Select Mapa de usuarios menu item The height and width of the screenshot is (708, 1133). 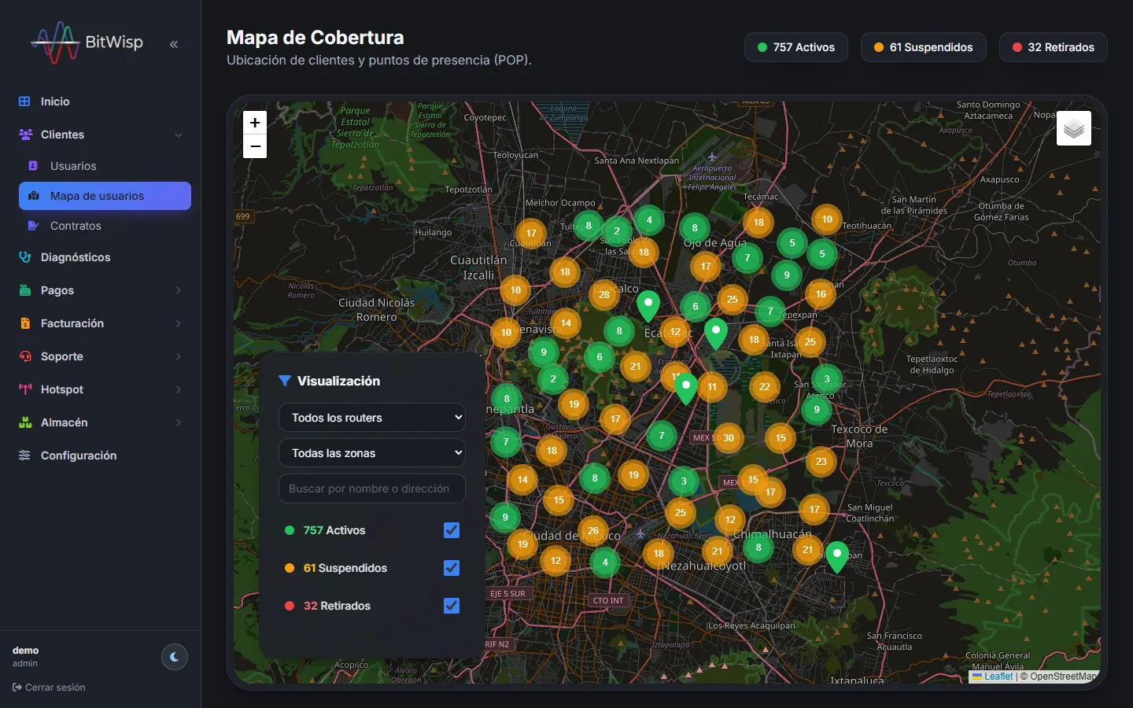click(105, 196)
